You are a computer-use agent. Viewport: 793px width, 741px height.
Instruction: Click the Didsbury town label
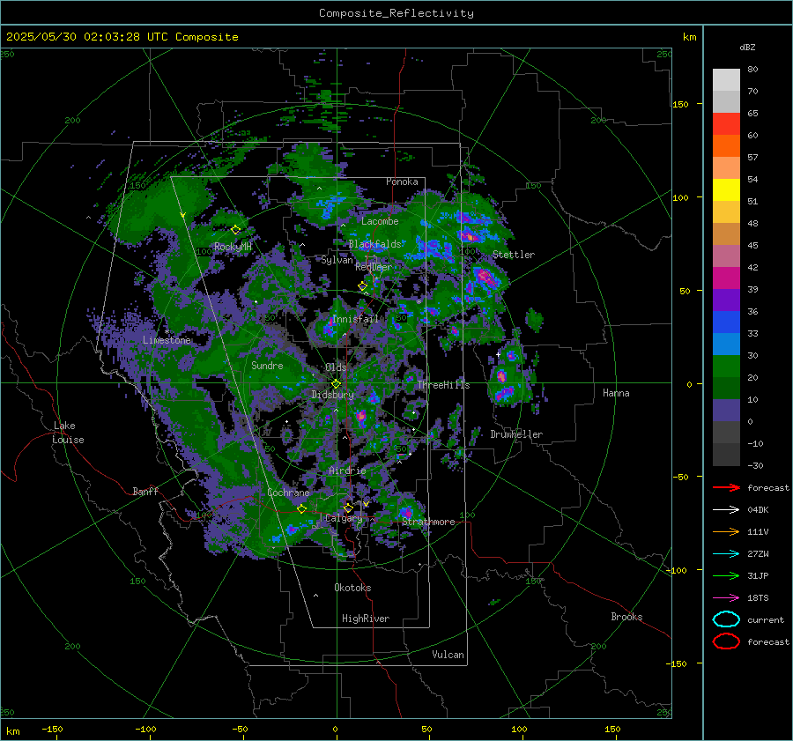coord(332,395)
